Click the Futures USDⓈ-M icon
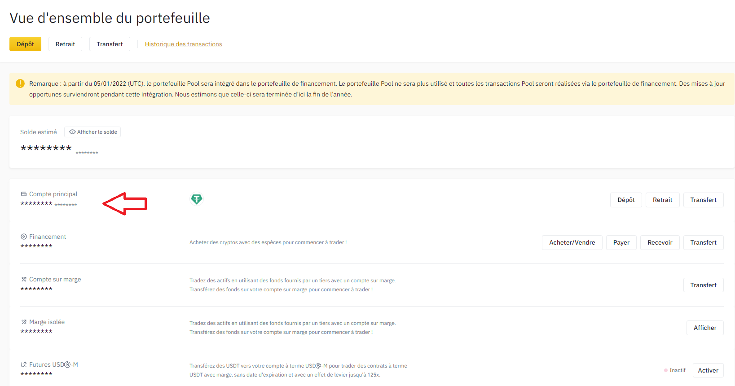Viewport: 735px width, 386px height. click(x=24, y=364)
